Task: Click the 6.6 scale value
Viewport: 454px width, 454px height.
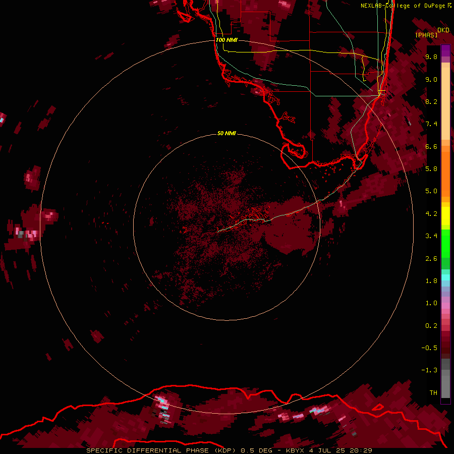Action: point(431,147)
